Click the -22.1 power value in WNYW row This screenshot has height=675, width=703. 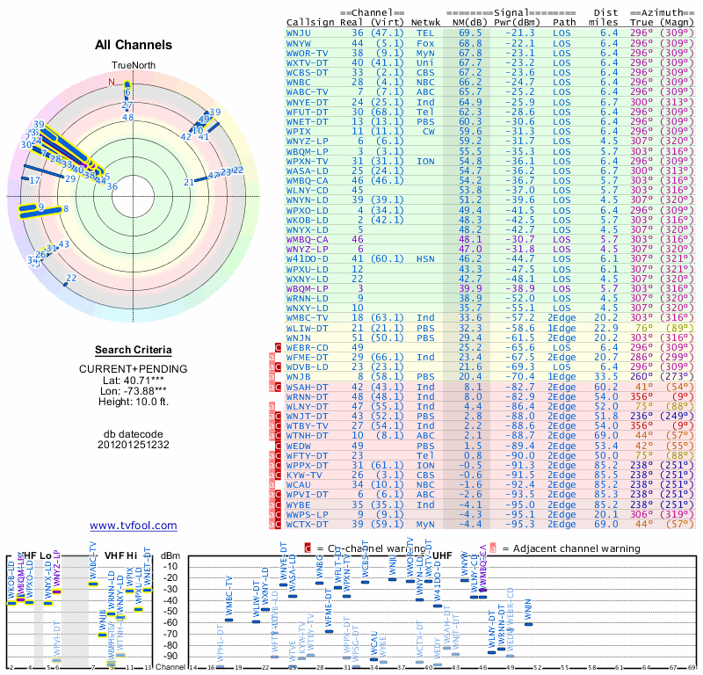(x=520, y=43)
